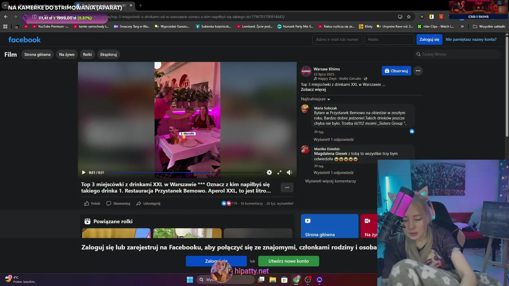Open Numark Party Mix bookmark
The width and height of the screenshot is (509, 286).
(295, 27)
